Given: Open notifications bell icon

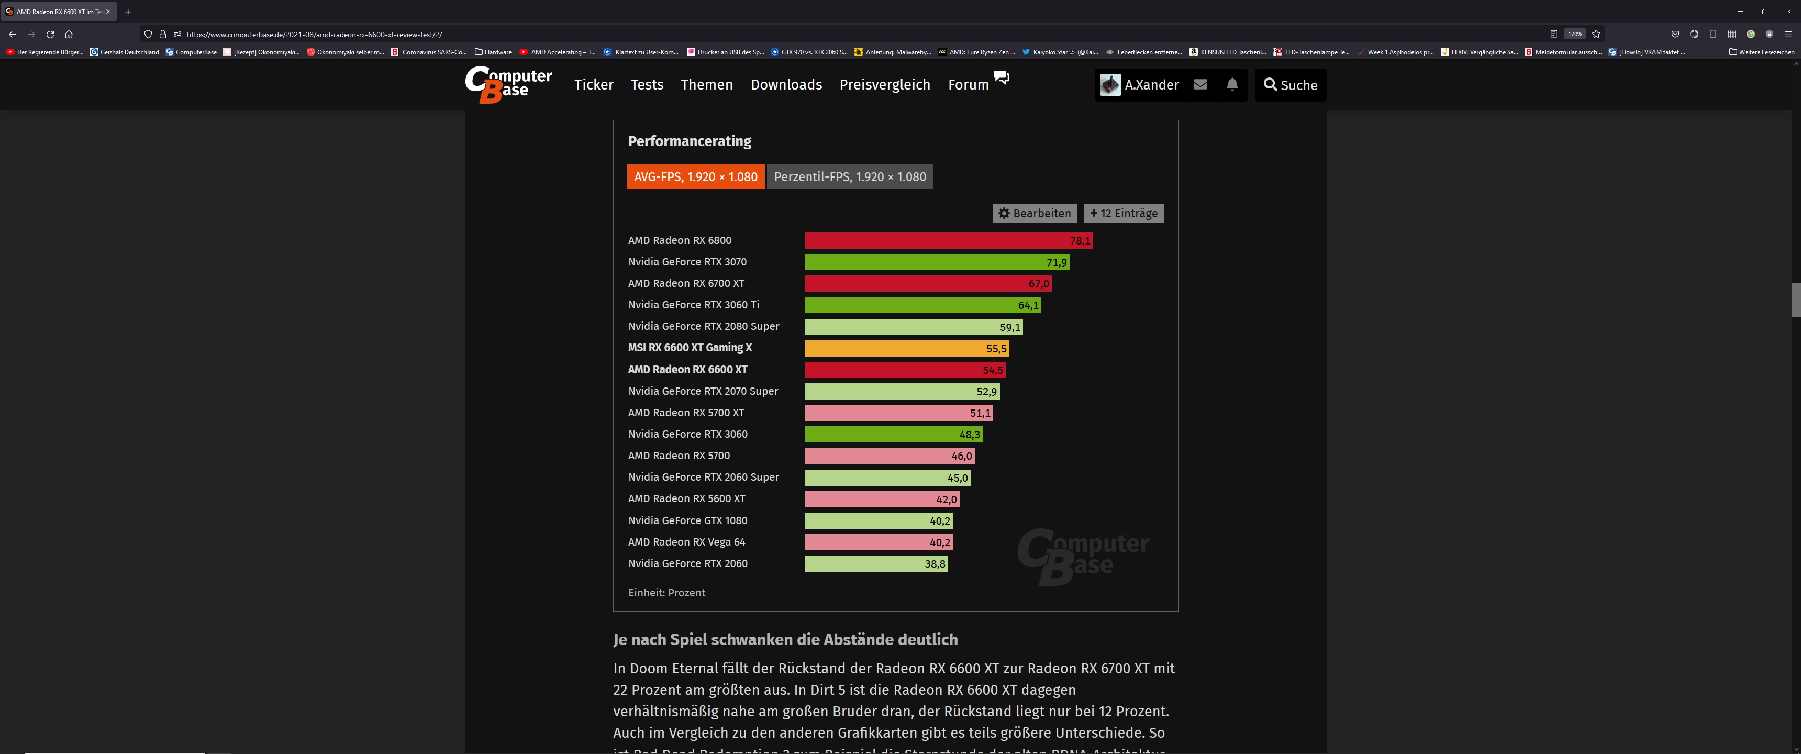Looking at the screenshot, I should 1232,85.
